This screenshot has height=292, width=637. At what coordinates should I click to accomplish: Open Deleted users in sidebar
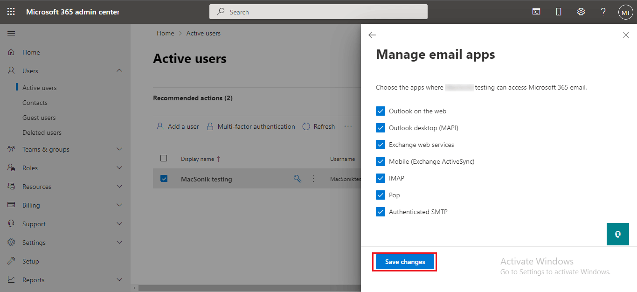pyautogui.click(x=42, y=132)
